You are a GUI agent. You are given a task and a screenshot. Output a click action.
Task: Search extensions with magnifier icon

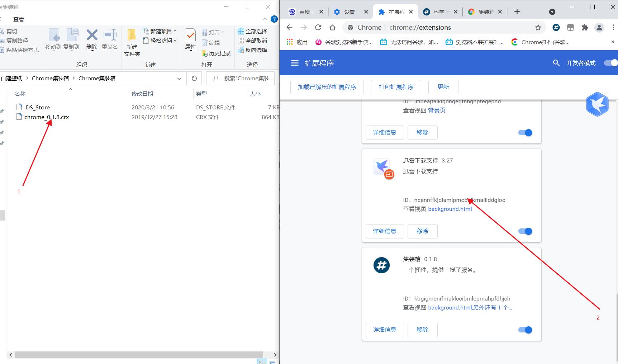point(556,63)
